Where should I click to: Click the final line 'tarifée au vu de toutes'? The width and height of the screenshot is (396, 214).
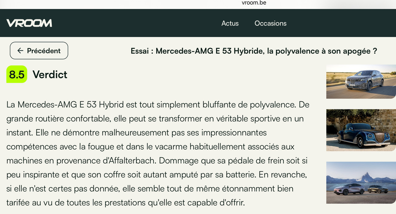126,203
